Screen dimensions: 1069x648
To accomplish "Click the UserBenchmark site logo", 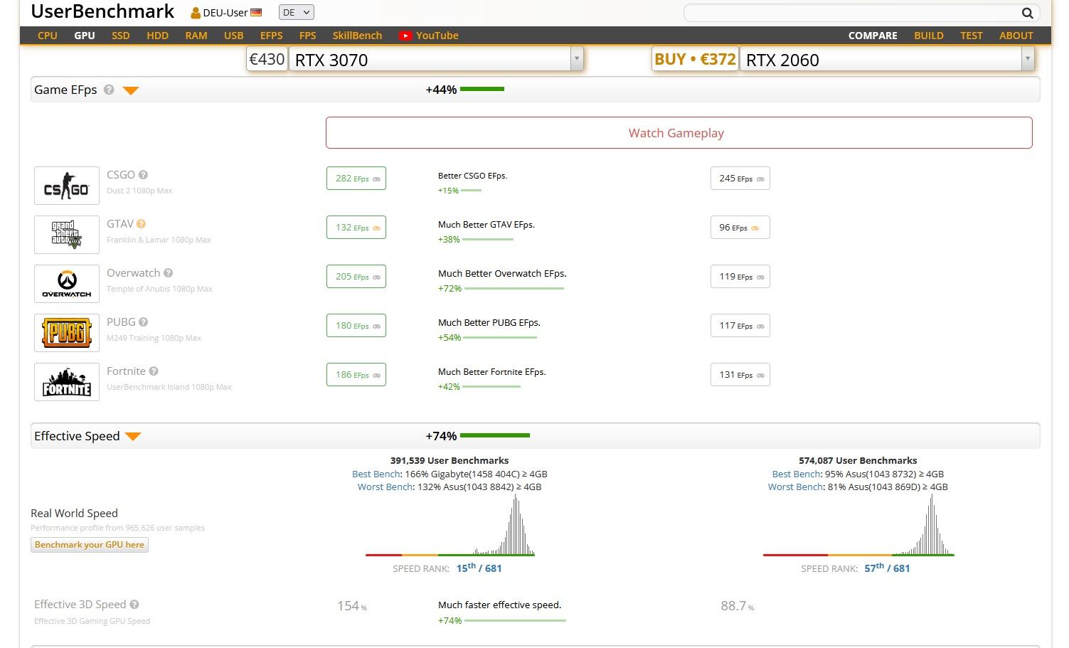I will click(x=102, y=11).
